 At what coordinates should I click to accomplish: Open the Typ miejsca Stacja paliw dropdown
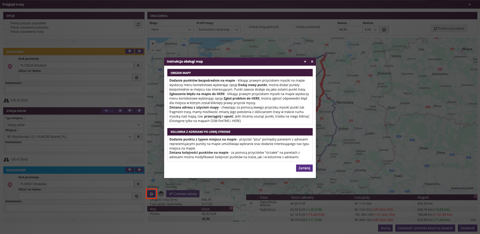(74, 125)
